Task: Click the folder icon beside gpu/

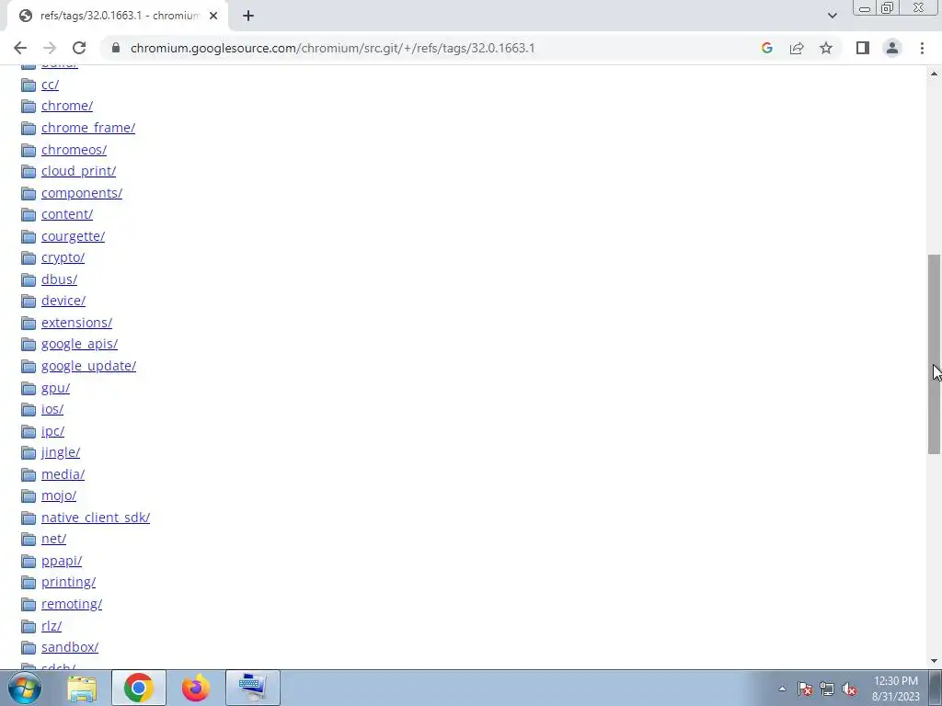Action: tap(29, 389)
